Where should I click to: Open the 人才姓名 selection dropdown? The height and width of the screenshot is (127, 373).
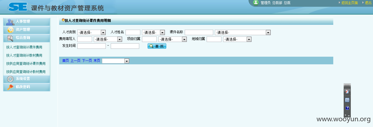pyautogui.click(x=153, y=32)
